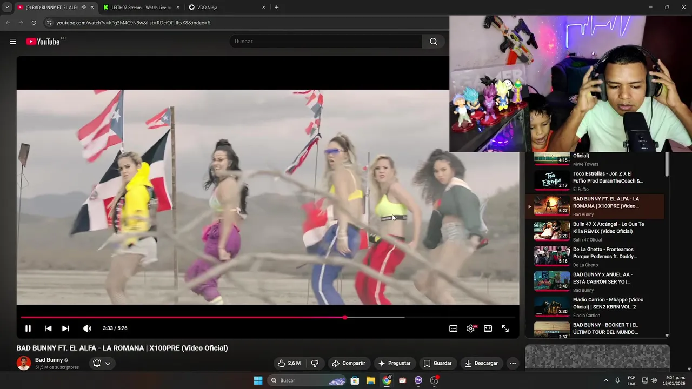Go back in browser history

(x=8, y=23)
